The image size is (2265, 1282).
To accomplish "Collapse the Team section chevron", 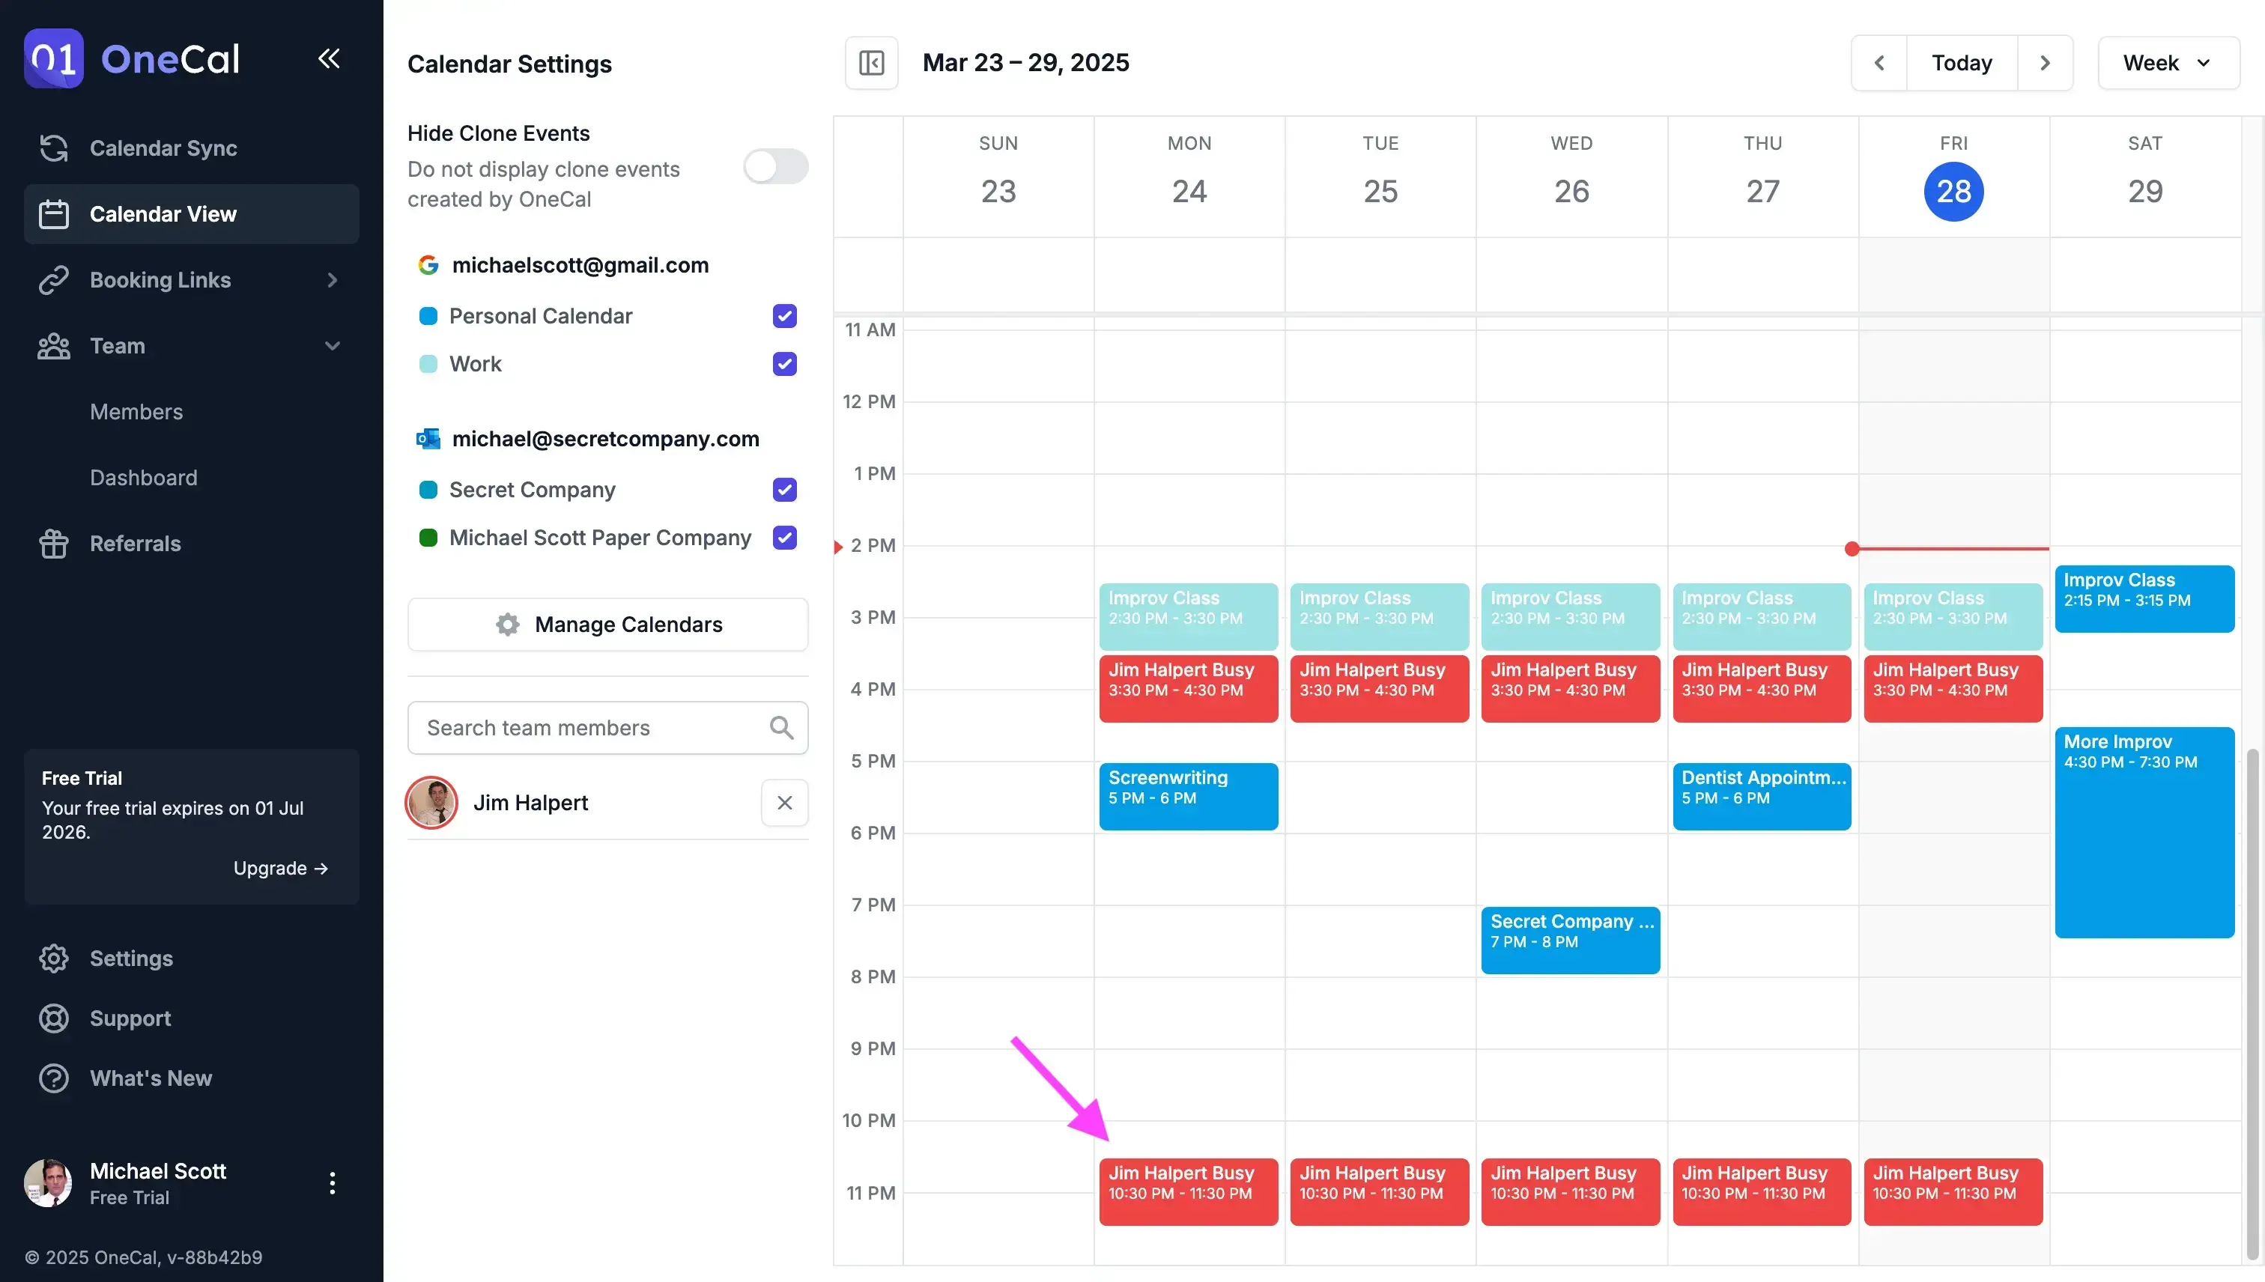I will point(332,346).
